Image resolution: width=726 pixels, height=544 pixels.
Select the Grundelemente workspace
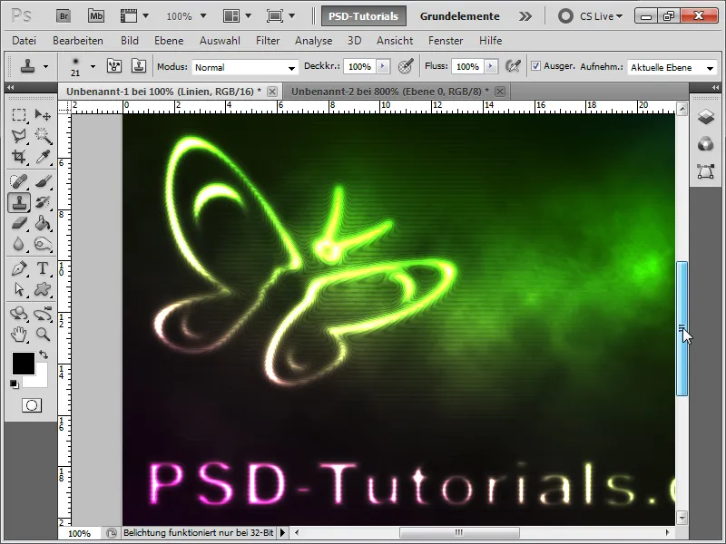459,16
